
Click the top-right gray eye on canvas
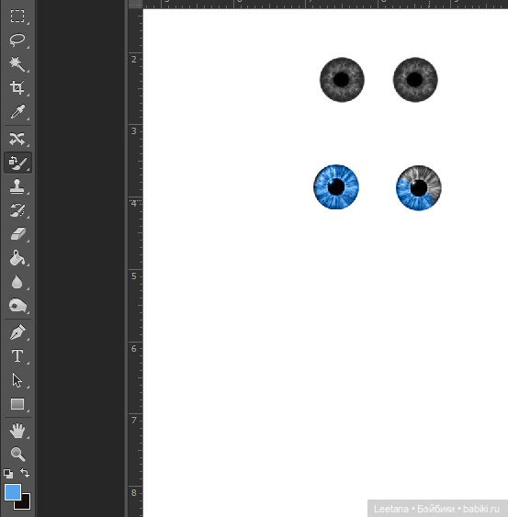tap(415, 80)
